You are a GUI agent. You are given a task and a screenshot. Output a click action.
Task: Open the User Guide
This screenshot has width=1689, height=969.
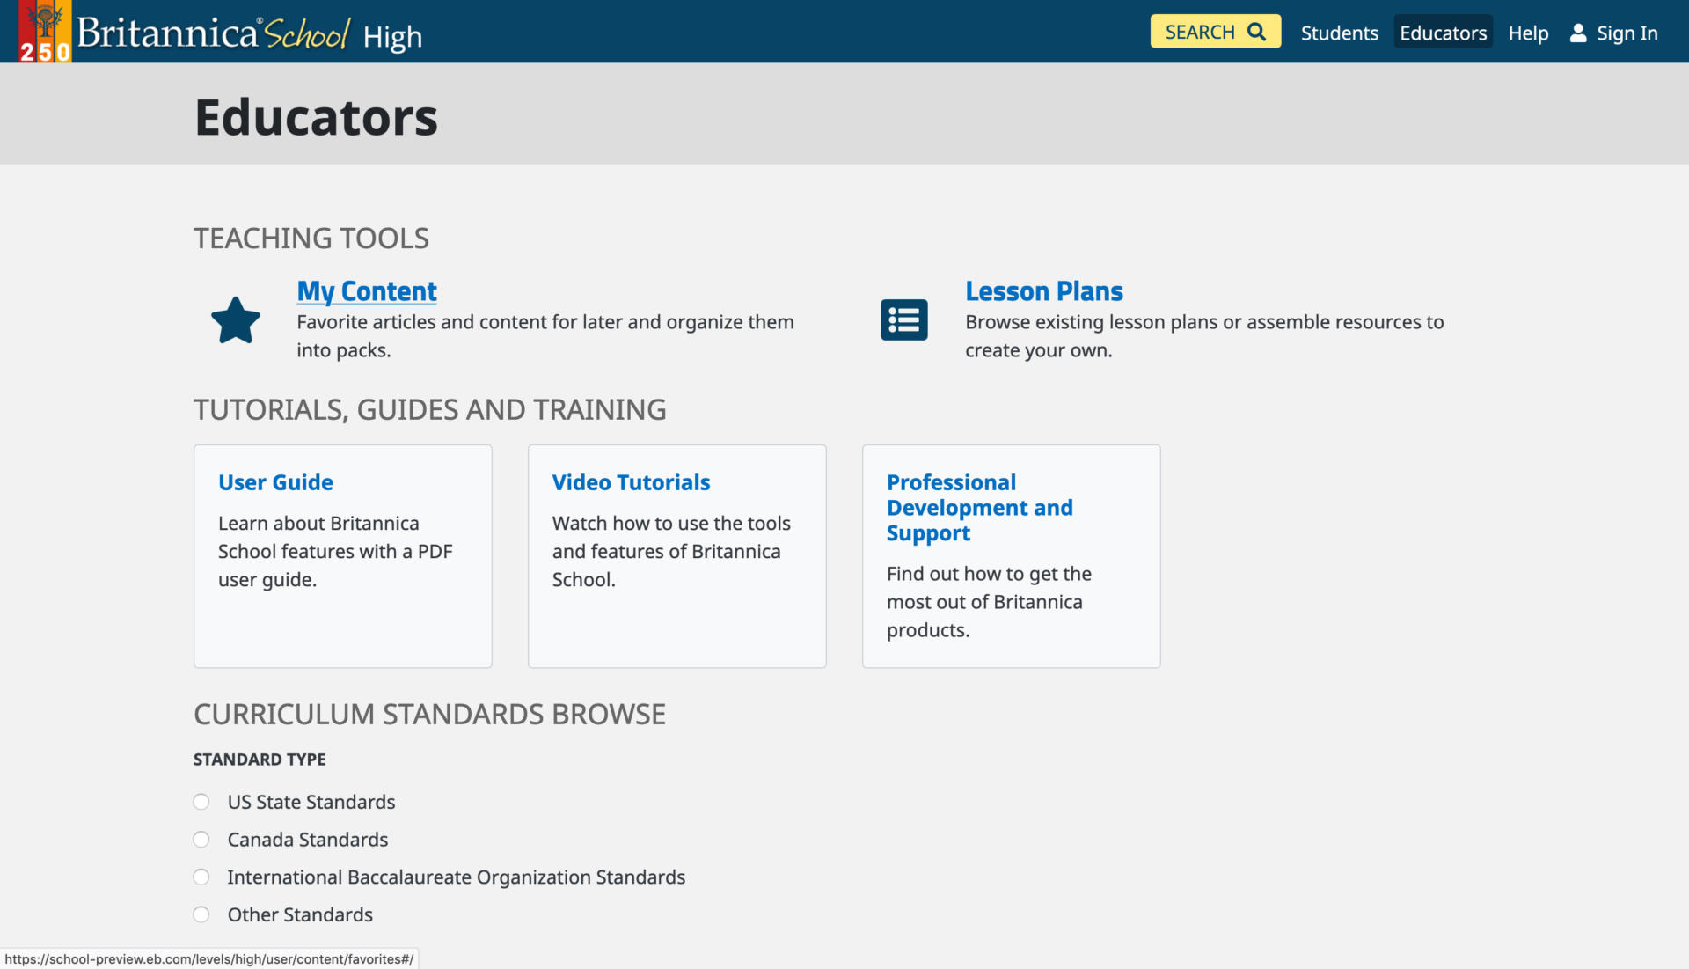tap(275, 482)
